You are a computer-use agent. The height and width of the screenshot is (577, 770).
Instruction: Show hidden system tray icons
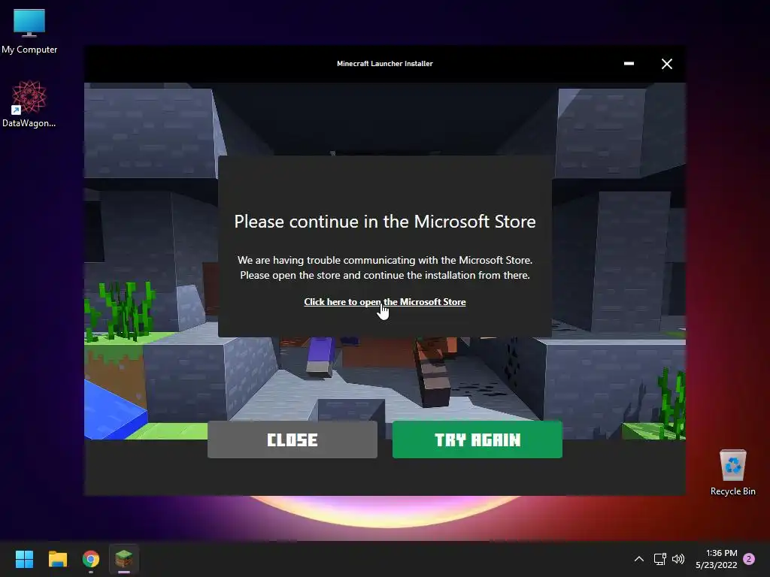click(639, 559)
